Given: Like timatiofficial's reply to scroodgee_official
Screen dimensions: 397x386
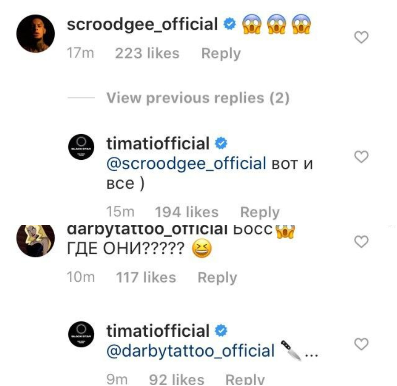Looking at the screenshot, I should coord(361,157).
